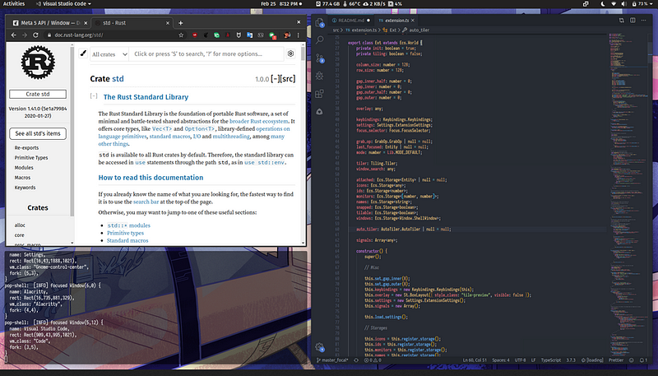Collapse all docs with the [-] toggle
The image size is (658, 376).
point(276,79)
